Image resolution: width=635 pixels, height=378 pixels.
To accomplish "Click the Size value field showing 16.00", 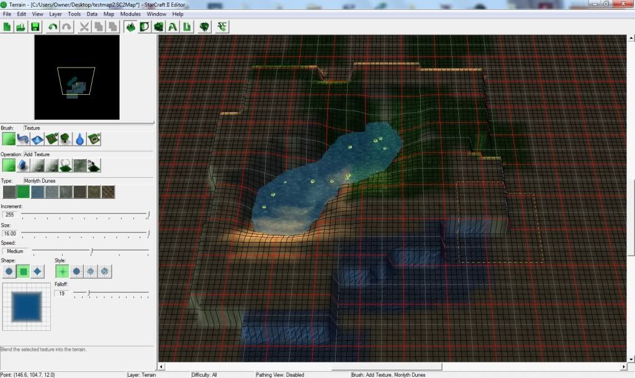I will [10, 233].
